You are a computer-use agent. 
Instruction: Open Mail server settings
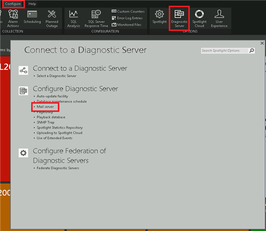tap(45, 107)
